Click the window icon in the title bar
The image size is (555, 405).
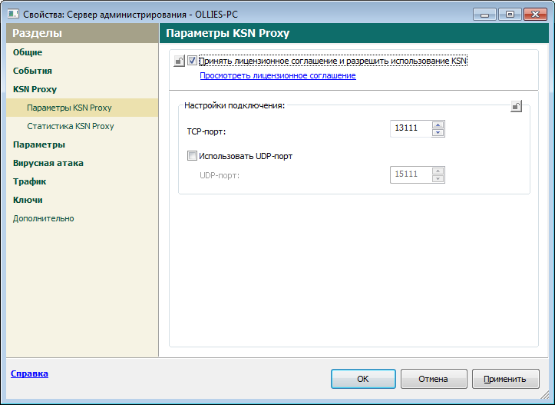click(x=13, y=14)
